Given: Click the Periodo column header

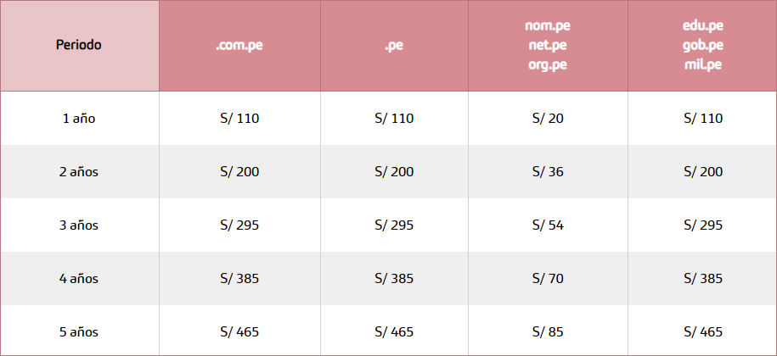Looking at the screenshot, I should click(x=79, y=45).
